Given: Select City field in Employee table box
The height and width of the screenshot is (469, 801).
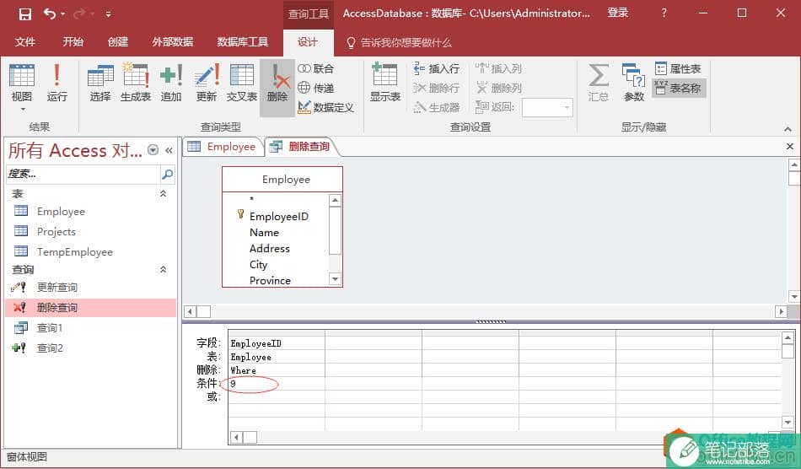Looking at the screenshot, I should [x=259, y=265].
